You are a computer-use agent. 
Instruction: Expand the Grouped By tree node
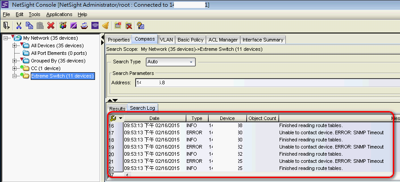(15, 61)
